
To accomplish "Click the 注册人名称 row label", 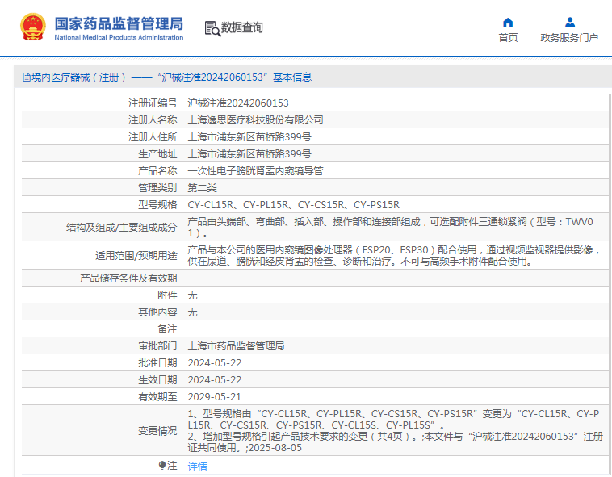I will point(153,120).
